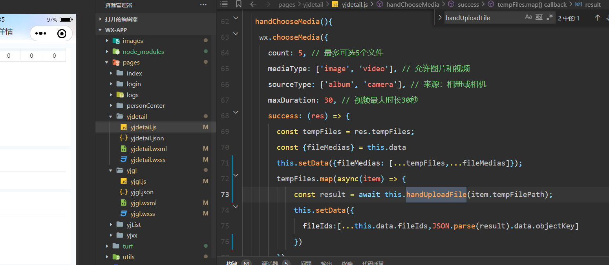Click the bookmark icon in editor toolbar
Viewport: 609px width, 265px height.
239,4
